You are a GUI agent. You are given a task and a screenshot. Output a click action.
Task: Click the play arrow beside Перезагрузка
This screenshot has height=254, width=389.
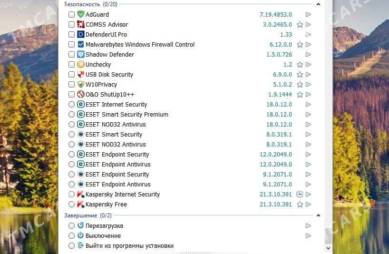308,226
